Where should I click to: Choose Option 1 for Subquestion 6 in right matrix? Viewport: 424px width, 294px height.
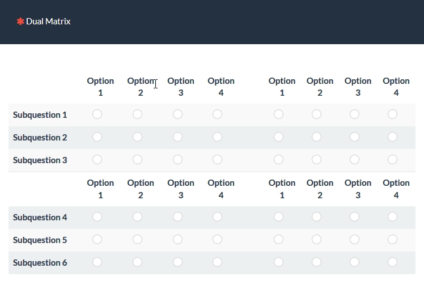tap(278, 262)
